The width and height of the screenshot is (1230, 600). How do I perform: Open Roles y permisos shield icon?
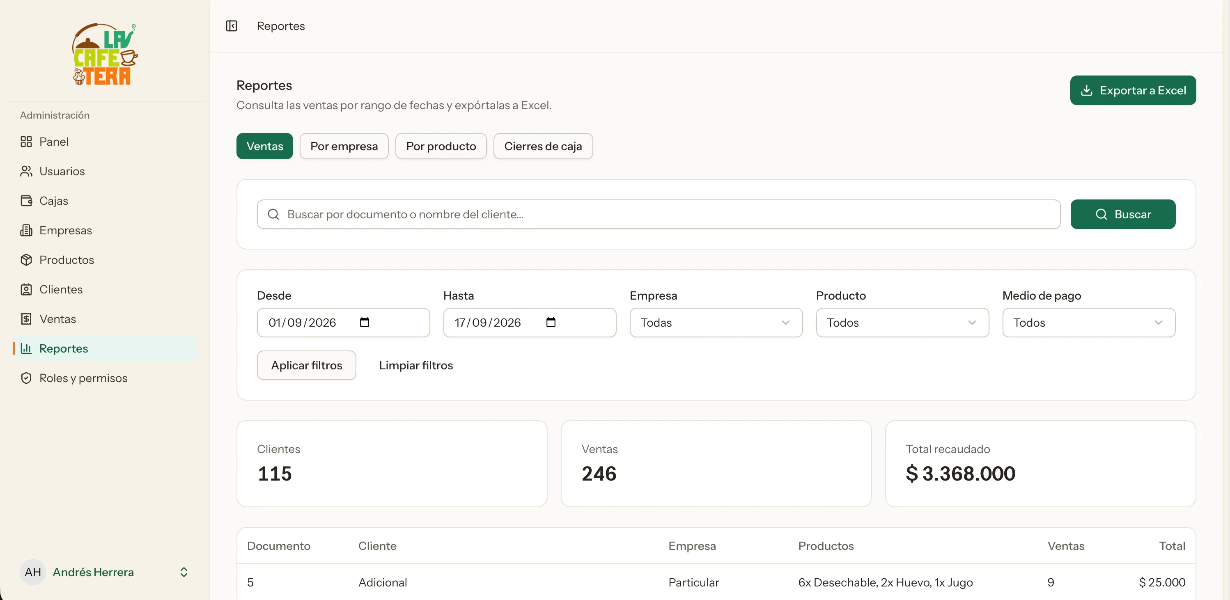click(x=26, y=378)
